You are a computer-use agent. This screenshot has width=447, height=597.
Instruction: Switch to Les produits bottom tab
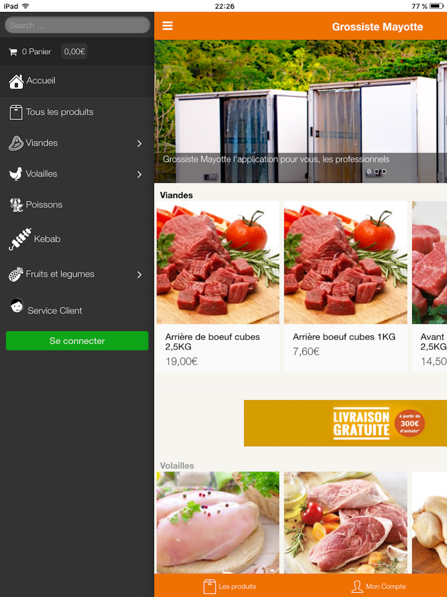pyautogui.click(x=230, y=586)
